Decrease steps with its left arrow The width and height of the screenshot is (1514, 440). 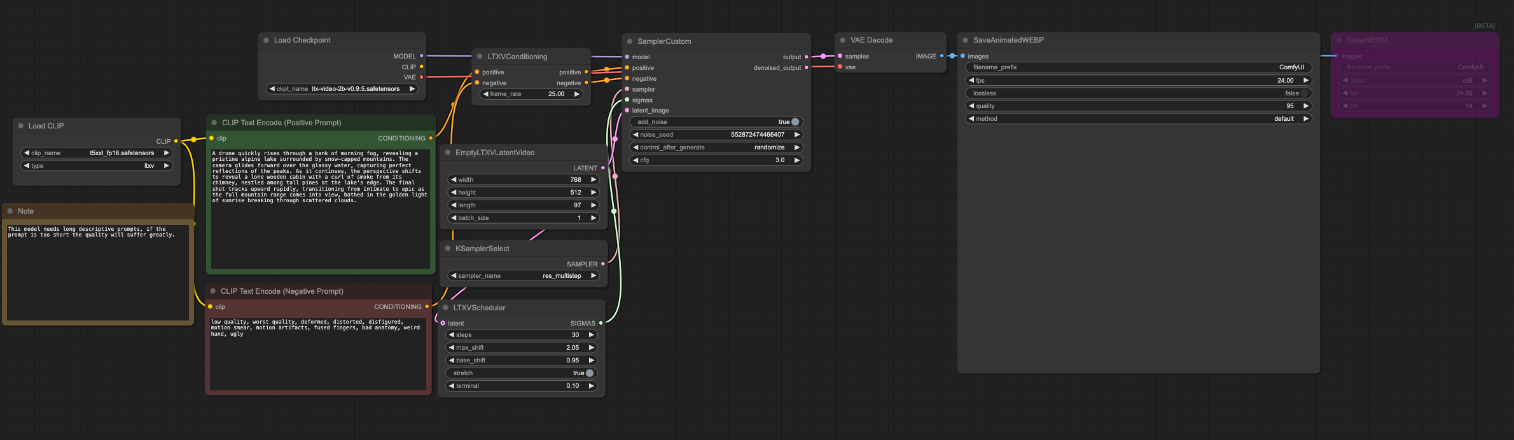coord(452,335)
